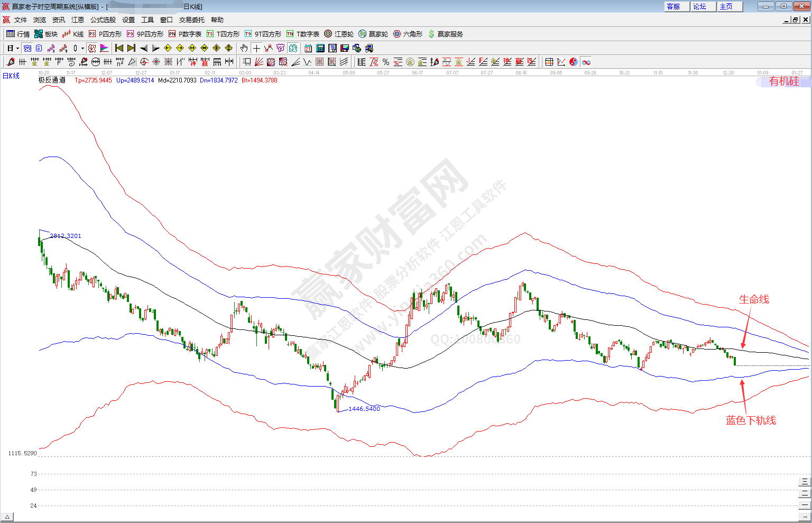Expand the 日 period dropdown arrow

coord(17,48)
